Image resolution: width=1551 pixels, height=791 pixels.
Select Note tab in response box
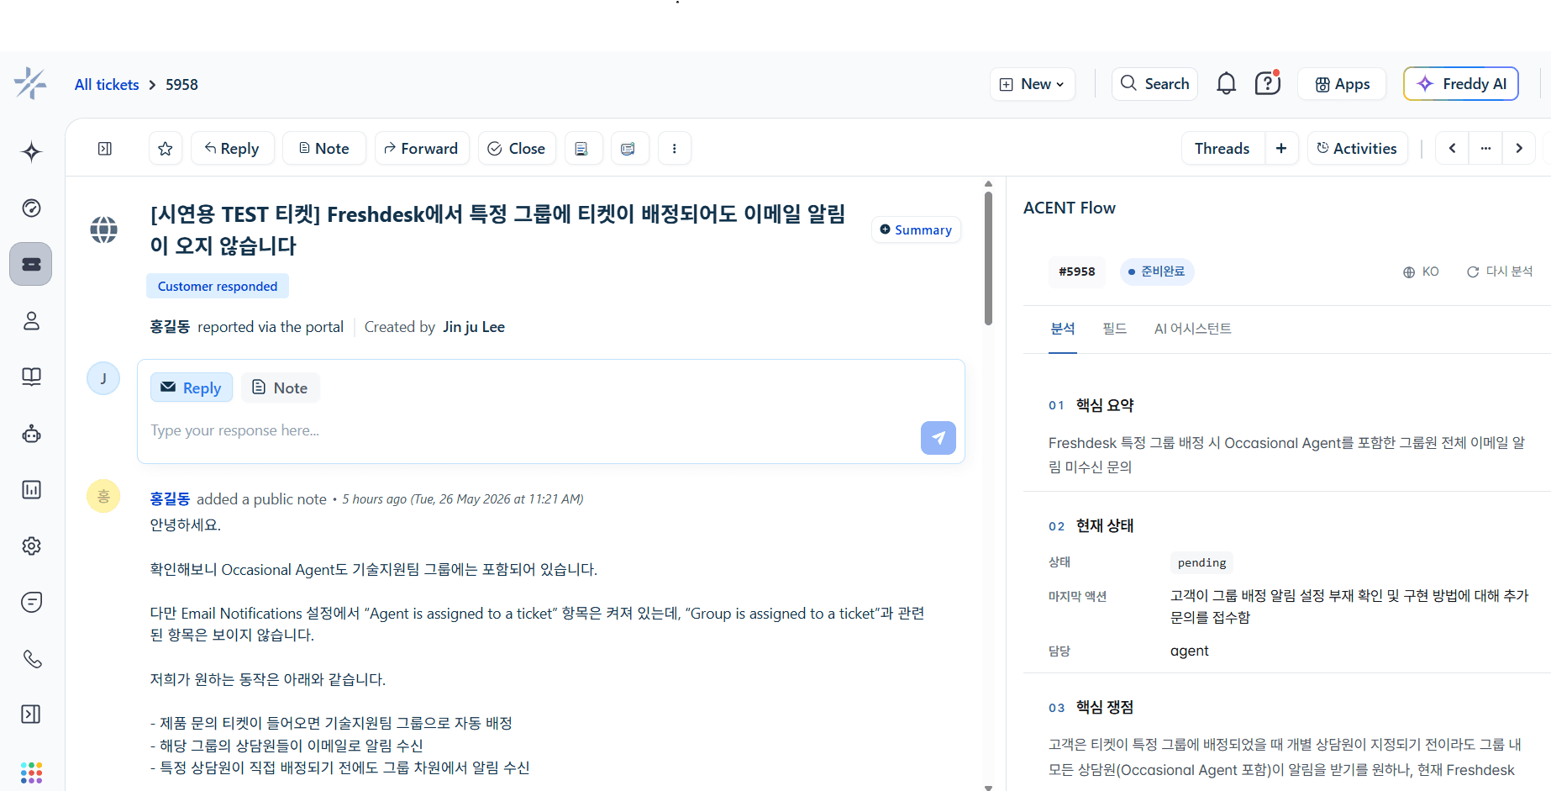tap(281, 388)
